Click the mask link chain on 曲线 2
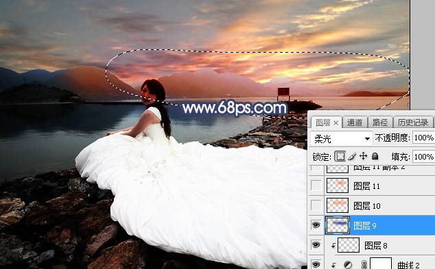Image resolution: width=435 pixels, height=269 pixels. [364, 265]
